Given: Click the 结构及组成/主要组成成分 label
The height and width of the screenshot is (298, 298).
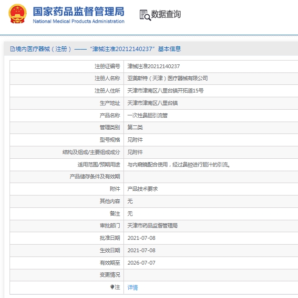Looking at the screenshot, I should 91,152.
